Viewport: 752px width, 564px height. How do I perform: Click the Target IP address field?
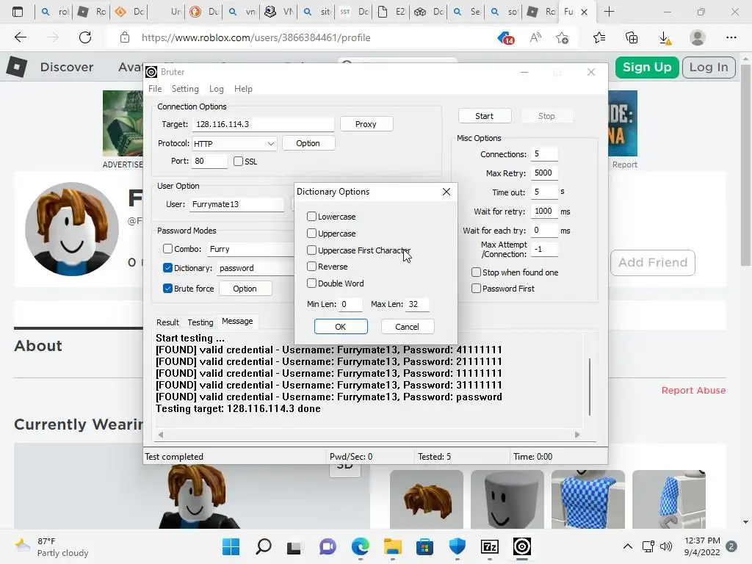263,124
